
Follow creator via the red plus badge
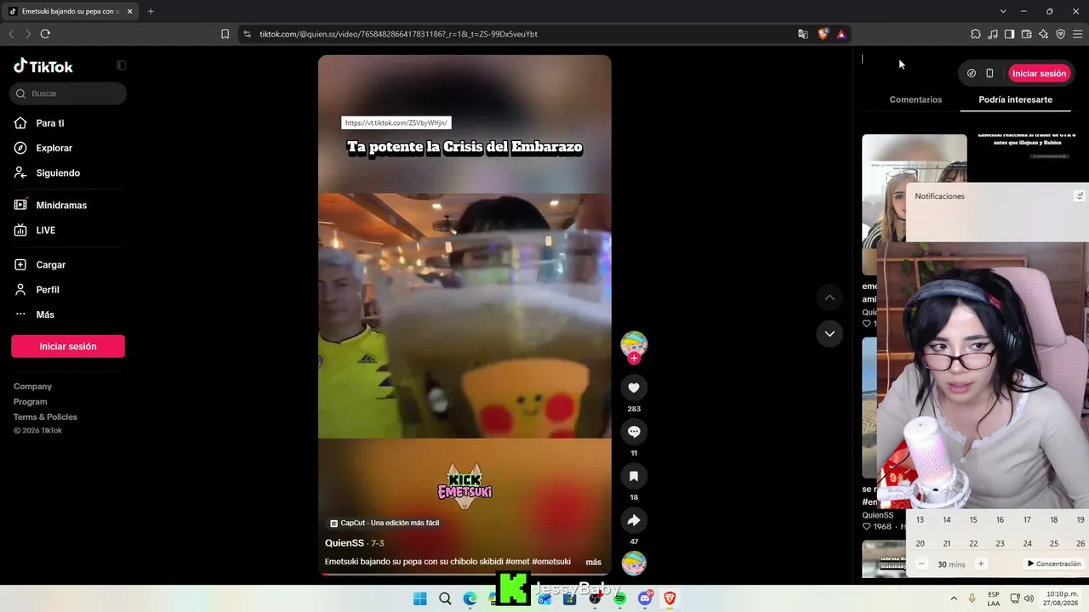coord(634,359)
